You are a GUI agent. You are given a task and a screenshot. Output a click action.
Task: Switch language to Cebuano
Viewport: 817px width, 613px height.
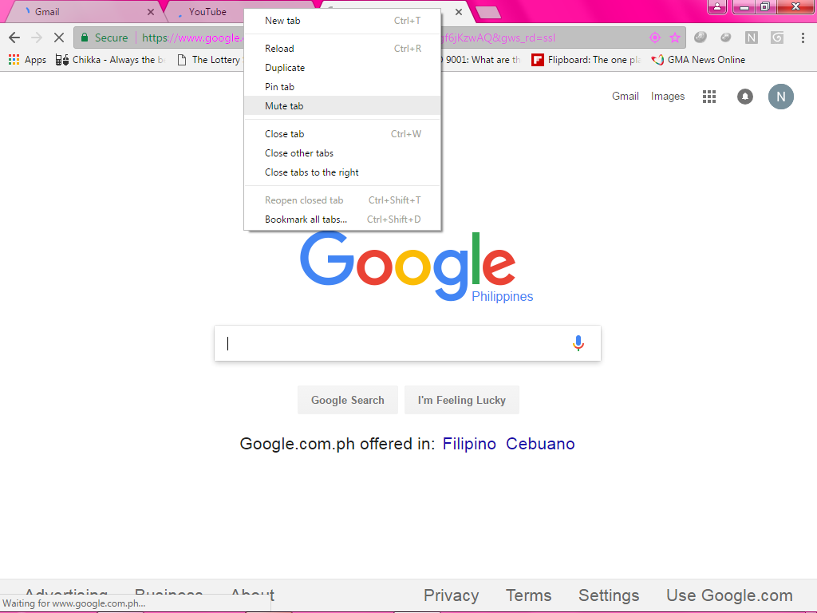(x=540, y=444)
